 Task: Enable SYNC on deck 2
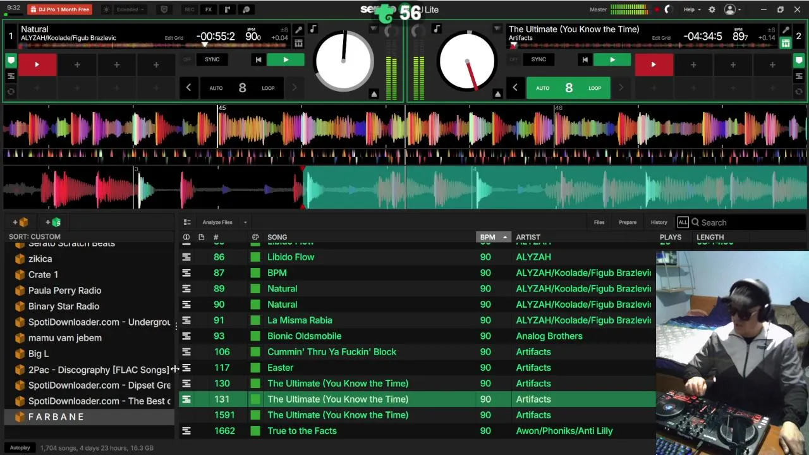538,59
